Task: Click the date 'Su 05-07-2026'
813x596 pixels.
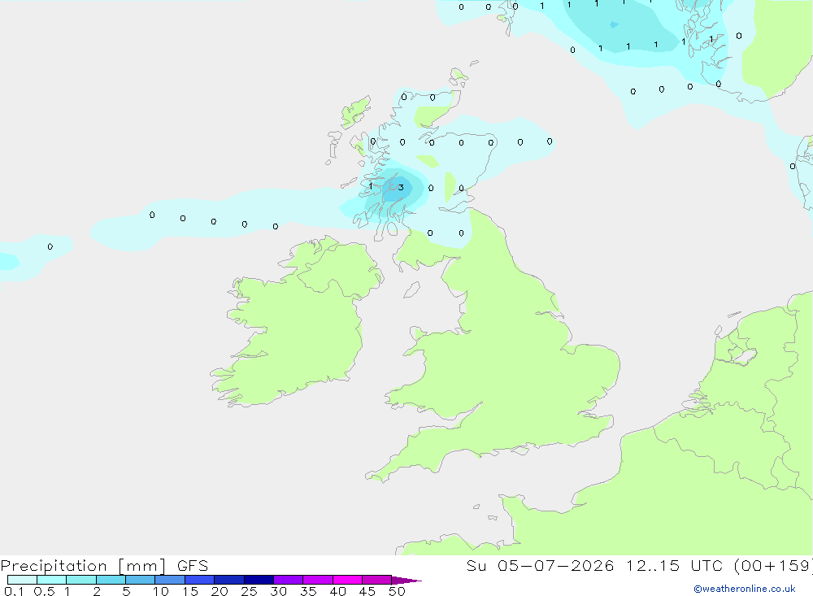Action: click(541, 565)
